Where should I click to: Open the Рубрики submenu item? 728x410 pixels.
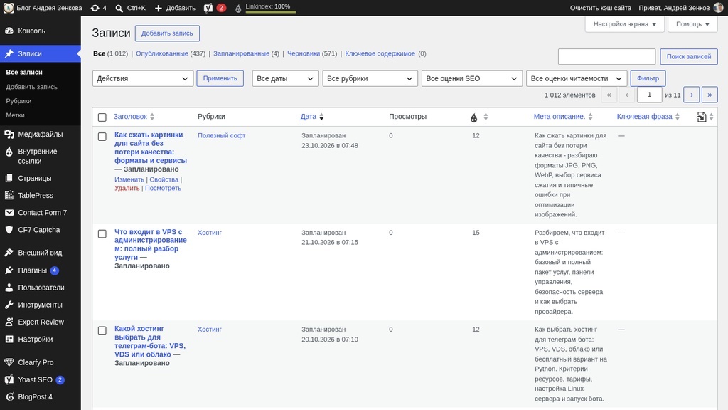point(18,101)
